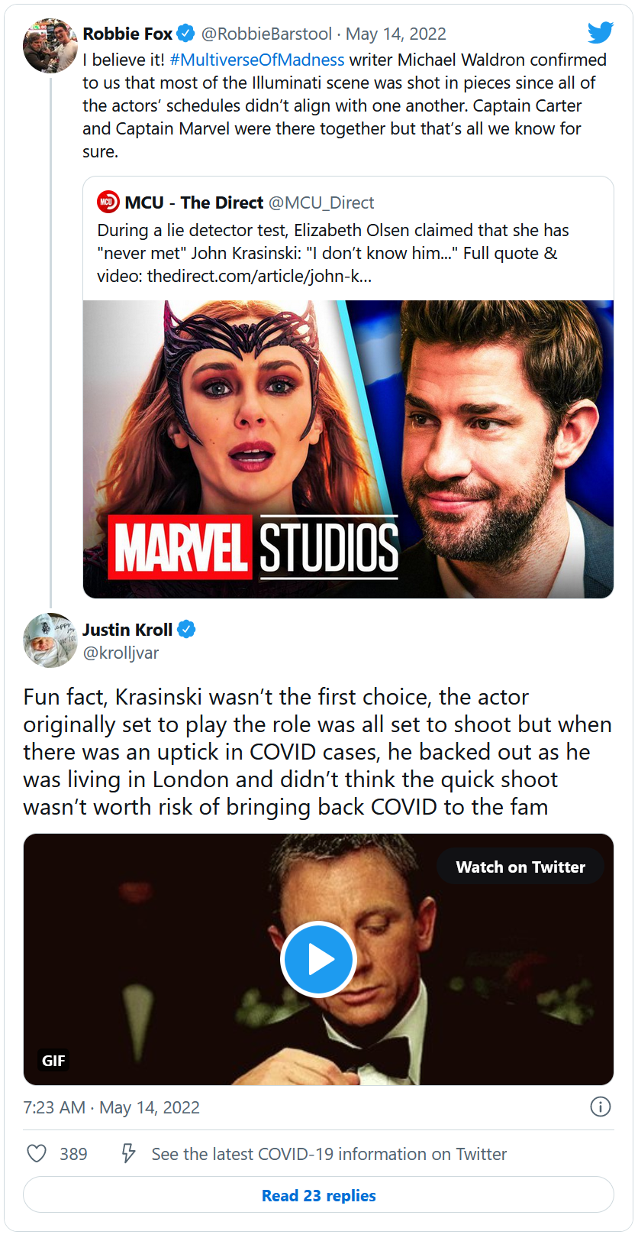Click Robbie Fox's blue verified badge
Screen dimensions: 638x1238
tap(185, 34)
